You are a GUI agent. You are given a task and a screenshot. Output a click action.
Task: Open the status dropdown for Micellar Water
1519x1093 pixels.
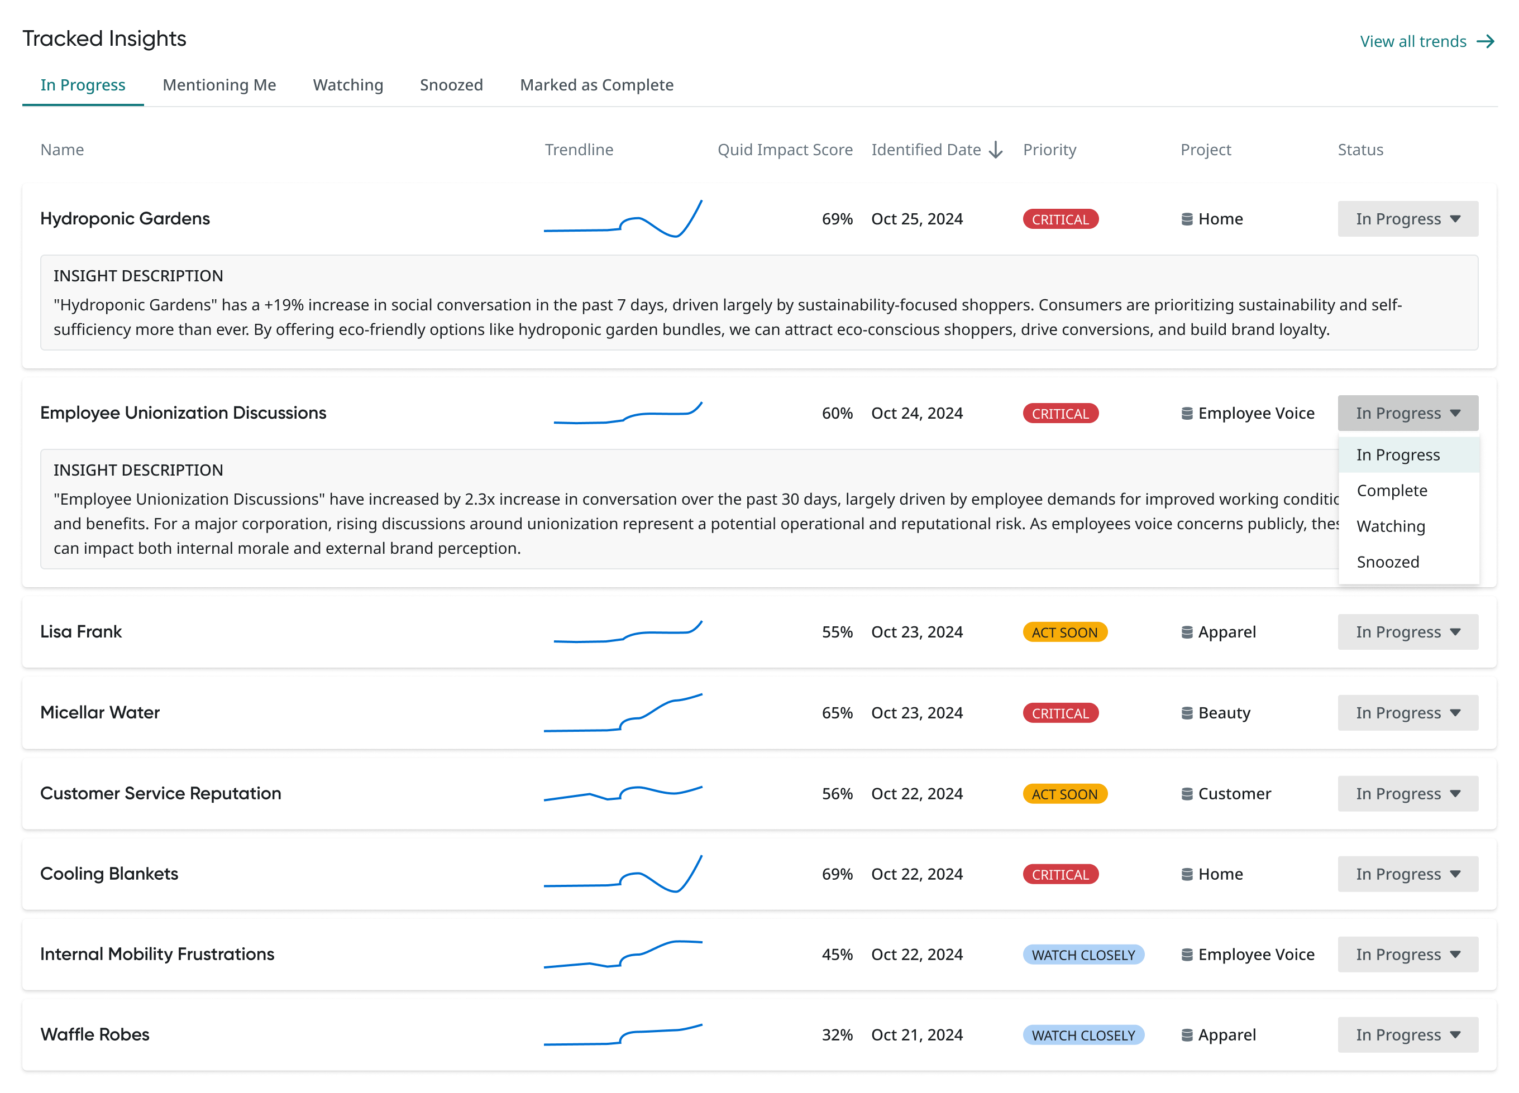point(1407,713)
